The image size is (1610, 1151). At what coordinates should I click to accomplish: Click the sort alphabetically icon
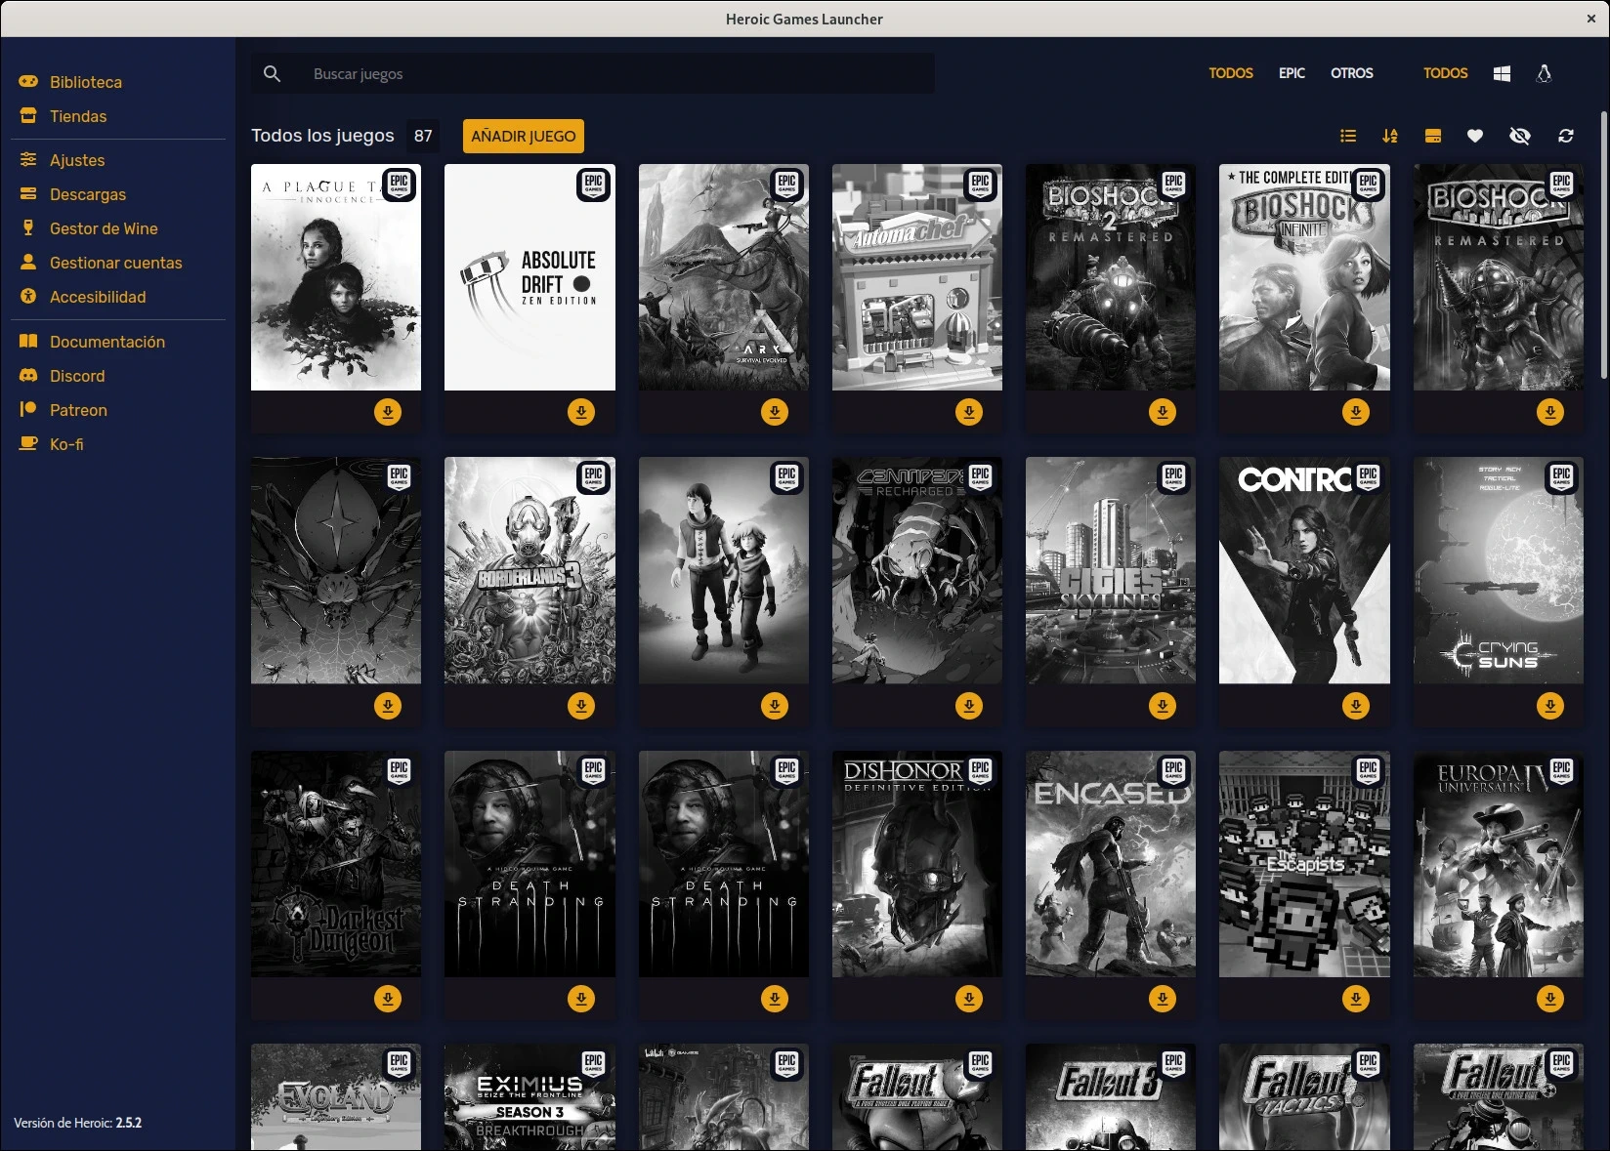coord(1390,136)
